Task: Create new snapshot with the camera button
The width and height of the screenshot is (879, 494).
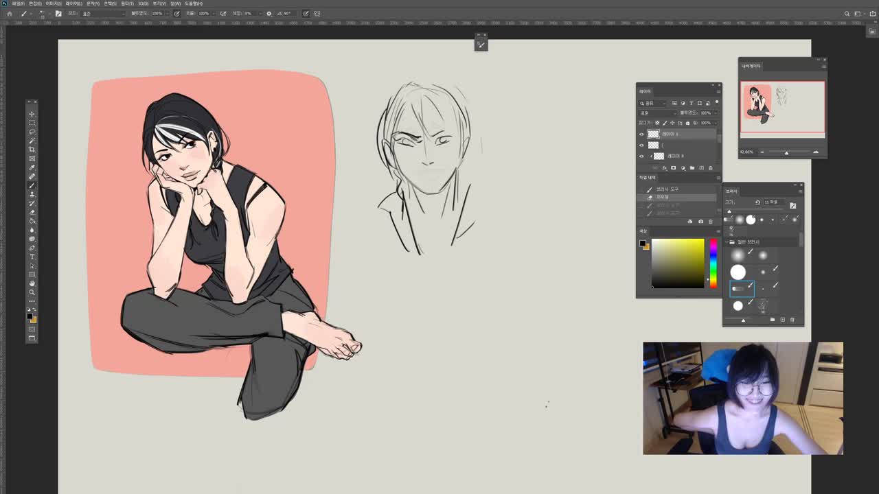Action: [700, 221]
